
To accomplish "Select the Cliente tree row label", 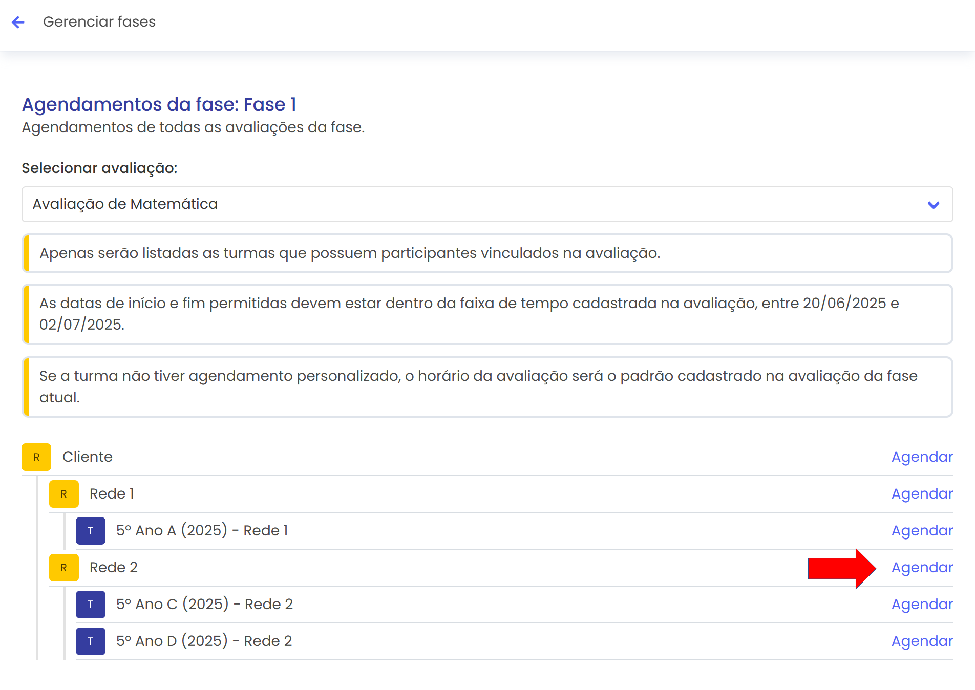I will [88, 457].
